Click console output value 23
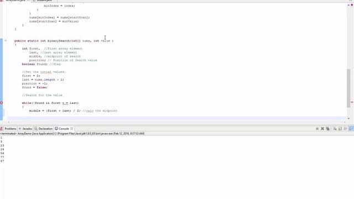This screenshot has width=354, height=199. click(2, 145)
